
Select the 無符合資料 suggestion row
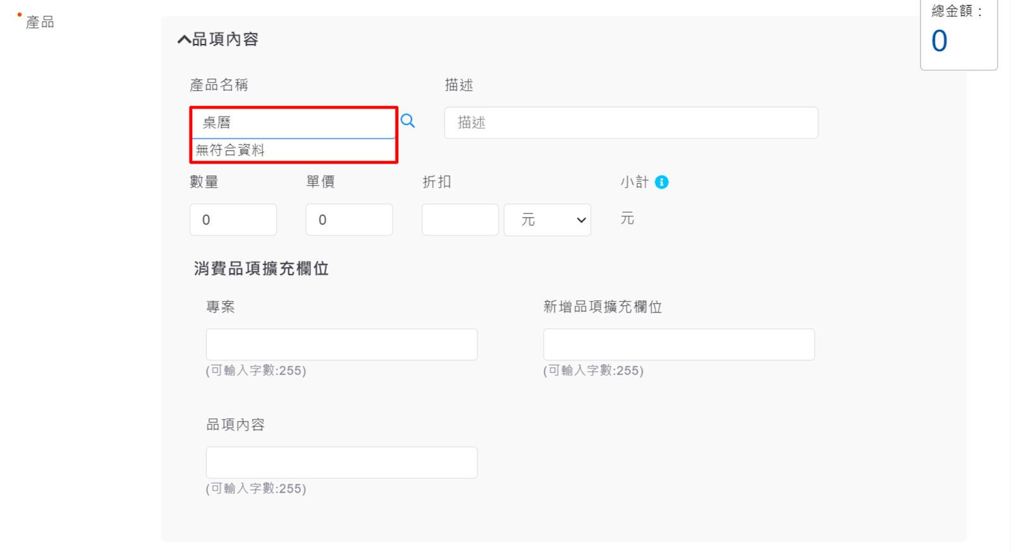pos(293,150)
